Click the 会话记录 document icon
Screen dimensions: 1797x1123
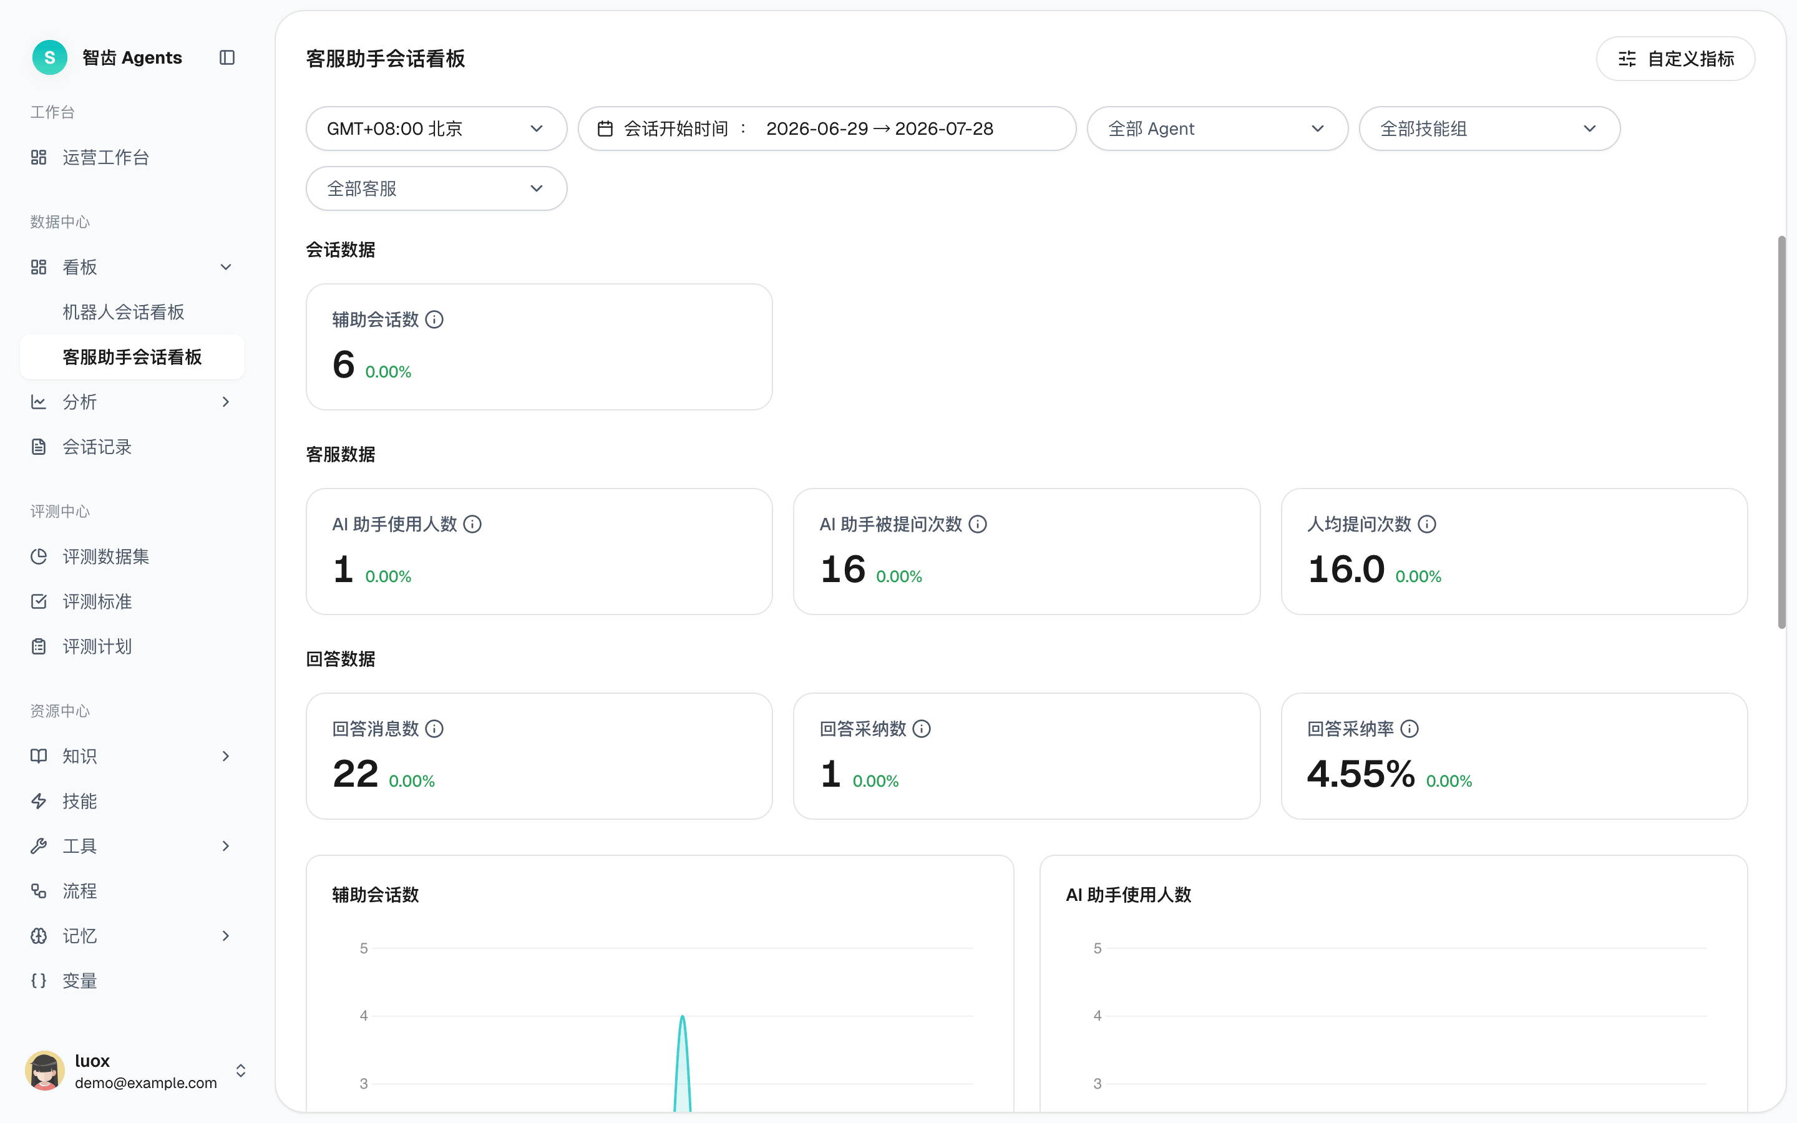(39, 446)
